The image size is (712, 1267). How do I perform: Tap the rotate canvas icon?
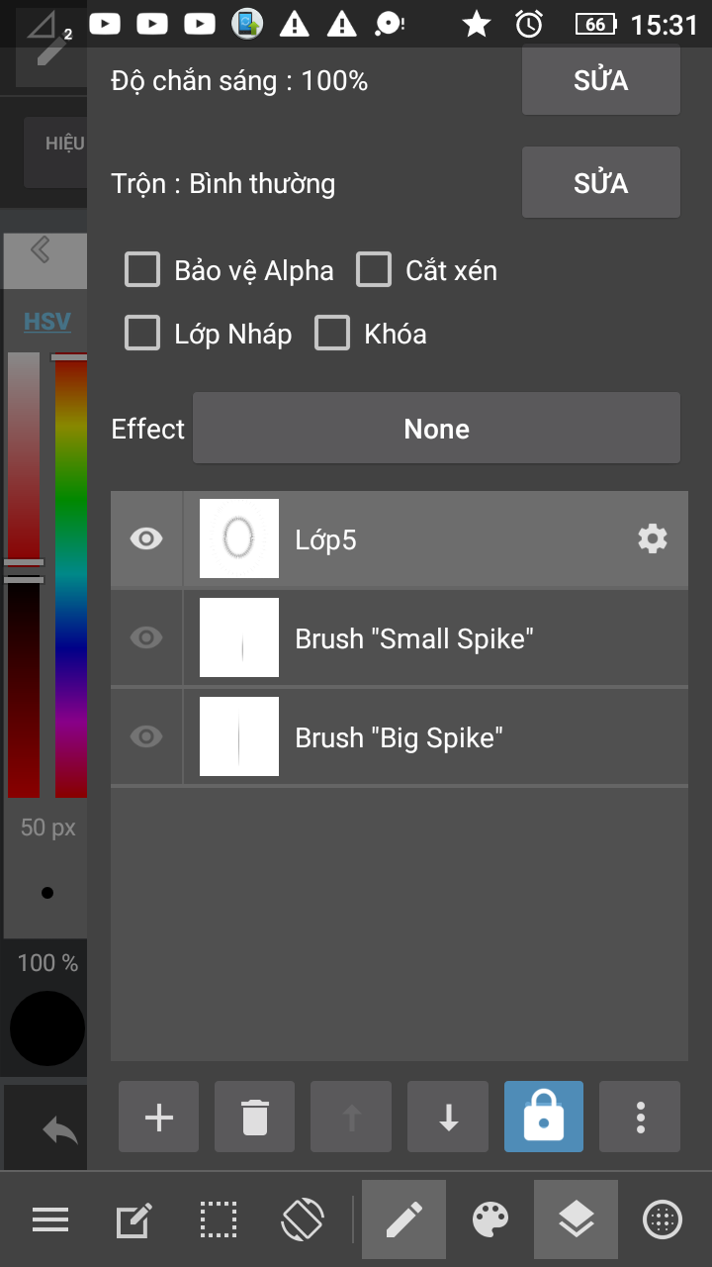point(303,1219)
